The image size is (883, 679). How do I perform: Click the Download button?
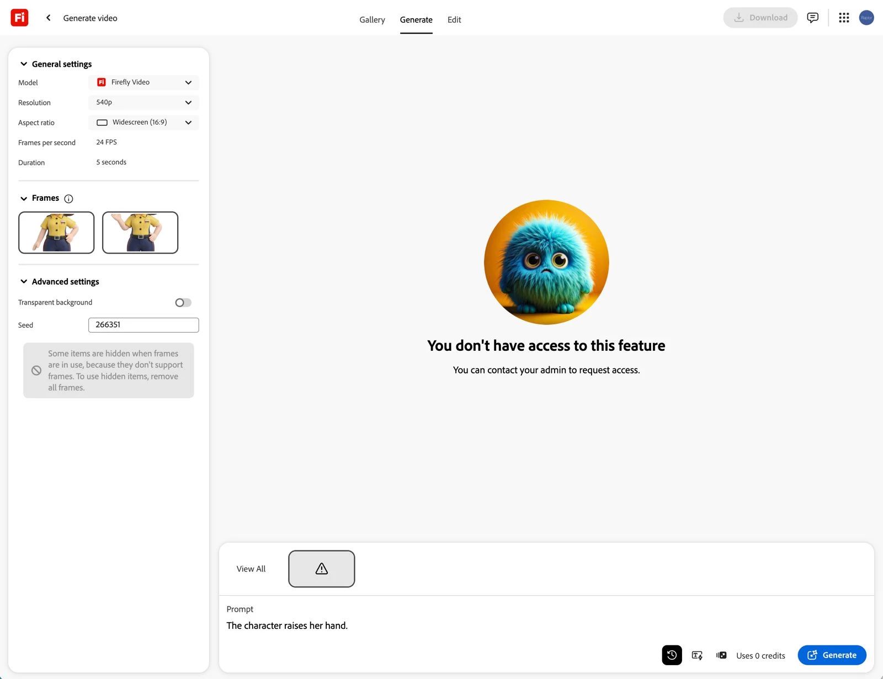click(x=760, y=18)
